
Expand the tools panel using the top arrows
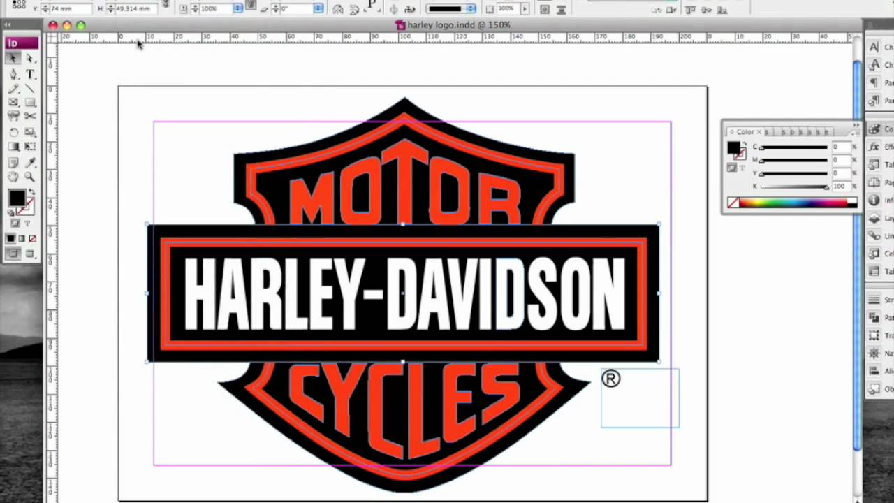[x=8, y=25]
